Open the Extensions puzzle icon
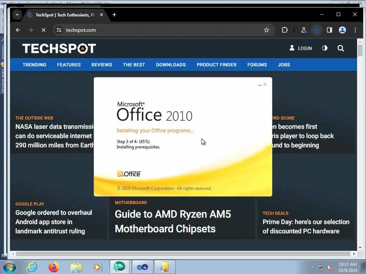The width and height of the screenshot is (366, 274). [x=285, y=30]
